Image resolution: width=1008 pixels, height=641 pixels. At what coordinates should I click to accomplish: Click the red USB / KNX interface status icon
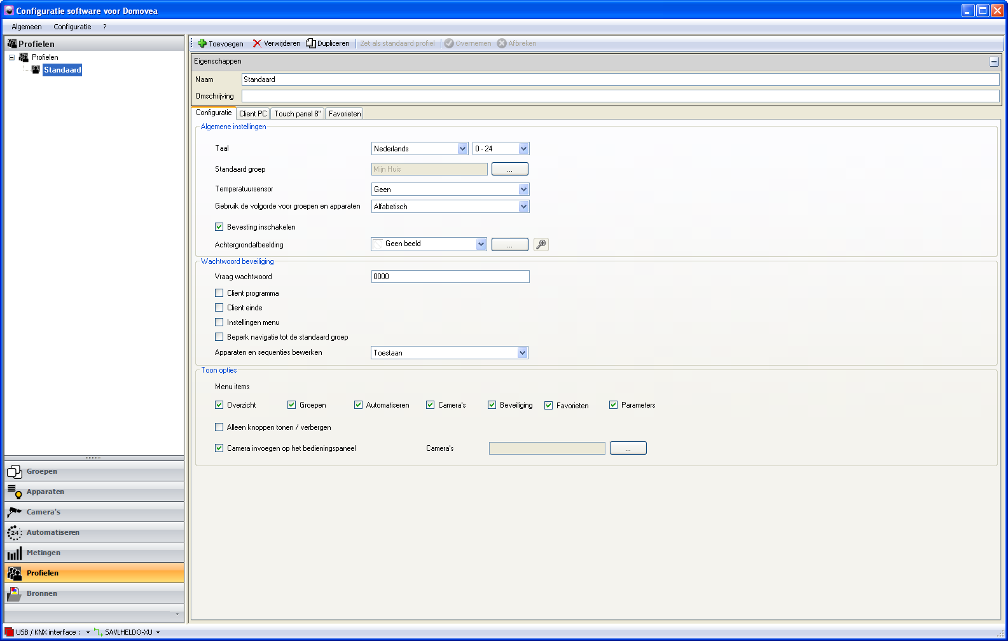click(x=9, y=632)
